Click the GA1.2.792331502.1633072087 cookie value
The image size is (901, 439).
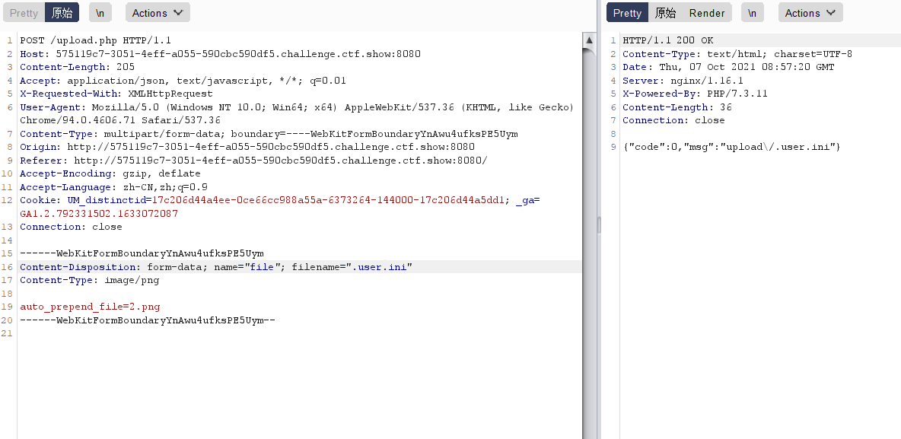pos(99,214)
